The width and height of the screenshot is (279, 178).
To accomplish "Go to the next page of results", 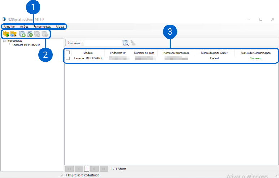I will click(x=95, y=169).
